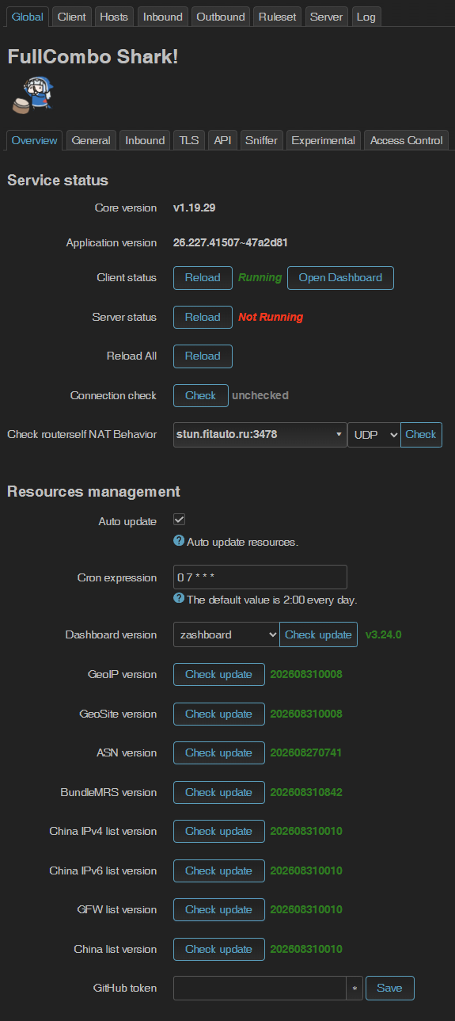Click the shark mascot logo image
The width and height of the screenshot is (455, 1021).
[32, 94]
